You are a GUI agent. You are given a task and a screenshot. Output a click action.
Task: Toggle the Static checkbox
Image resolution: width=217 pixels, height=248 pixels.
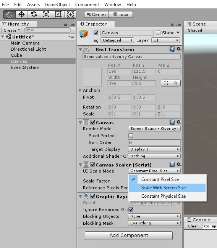click(158, 33)
